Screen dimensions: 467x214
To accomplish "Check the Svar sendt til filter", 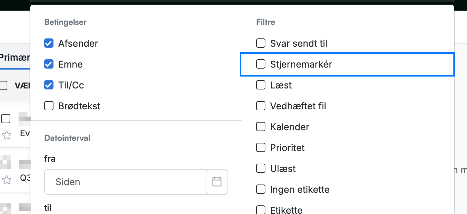I will (x=261, y=43).
